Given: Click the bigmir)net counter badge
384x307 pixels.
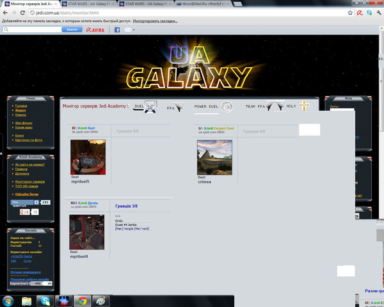Looking at the screenshot, I should (x=31, y=283).
